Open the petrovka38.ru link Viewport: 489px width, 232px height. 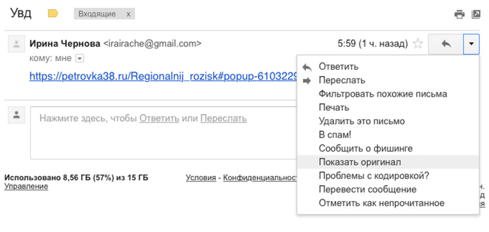[163, 76]
